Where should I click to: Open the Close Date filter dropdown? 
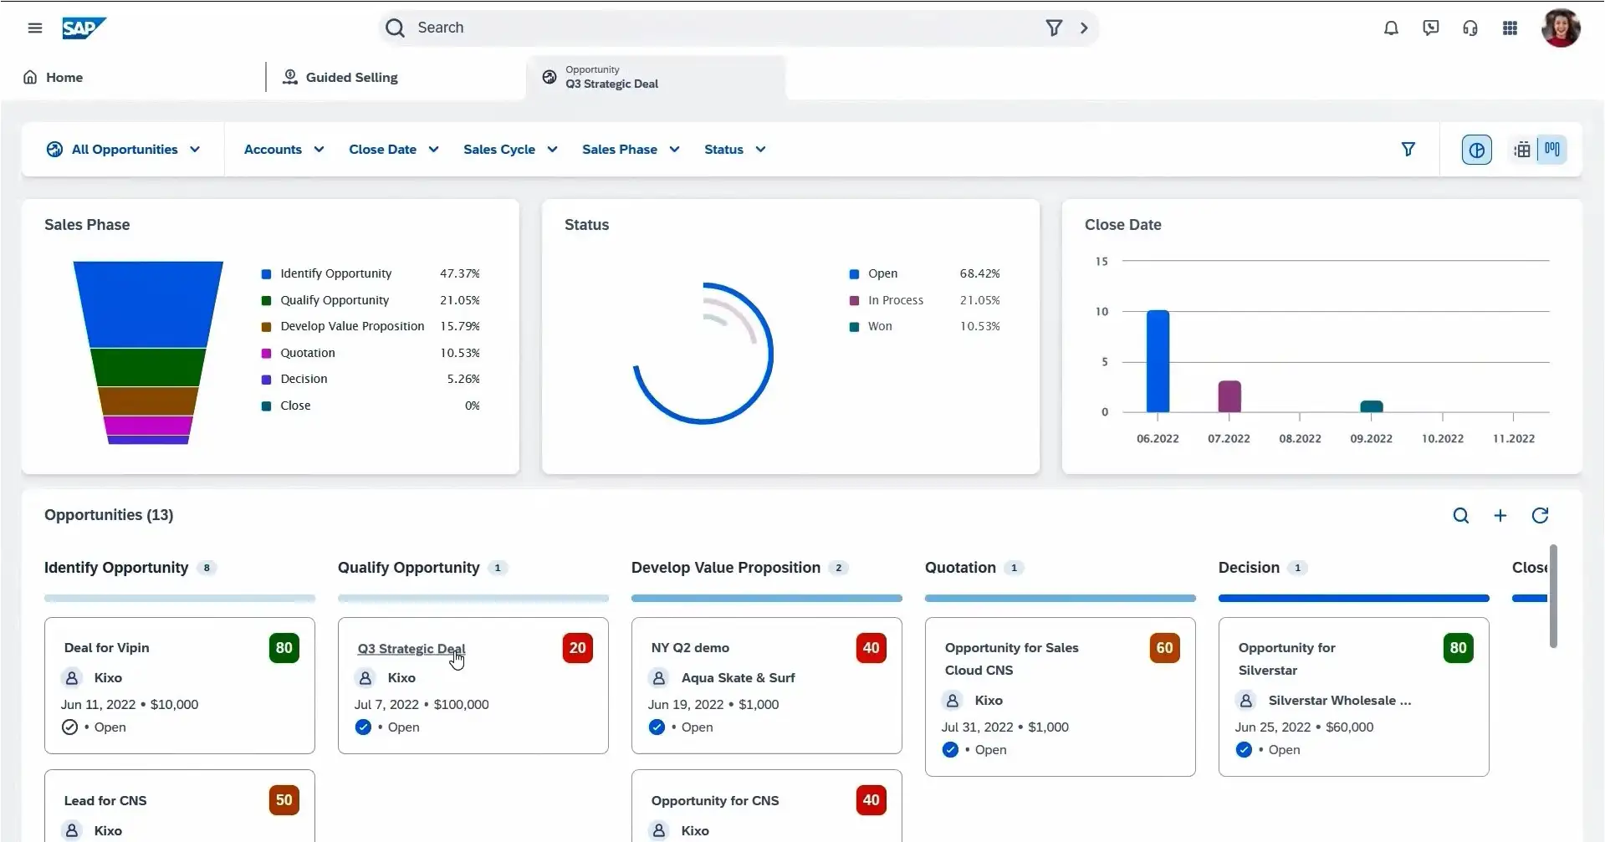[393, 149]
